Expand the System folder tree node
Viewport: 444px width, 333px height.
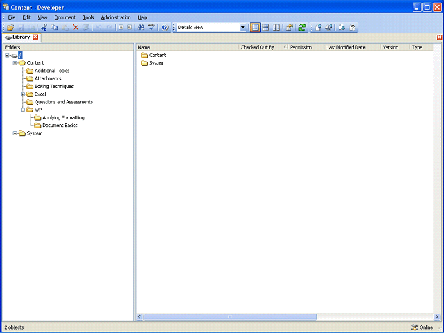pos(15,133)
